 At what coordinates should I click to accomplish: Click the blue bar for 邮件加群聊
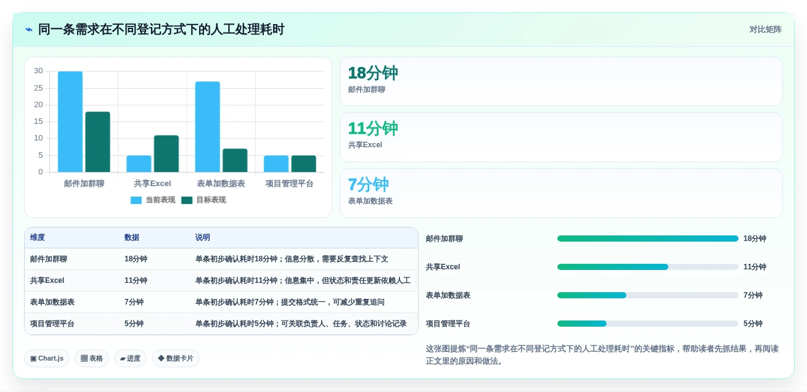(70, 122)
